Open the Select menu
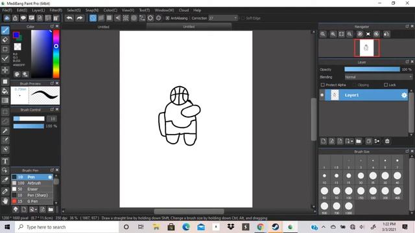This screenshot has height=233, width=415. 74,10
